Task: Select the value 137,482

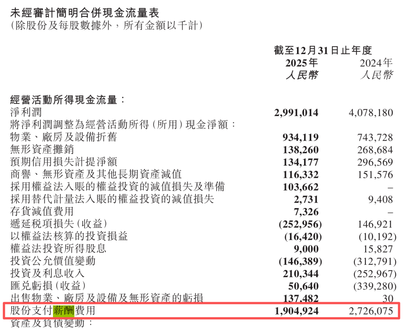Action: pos(301,298)
